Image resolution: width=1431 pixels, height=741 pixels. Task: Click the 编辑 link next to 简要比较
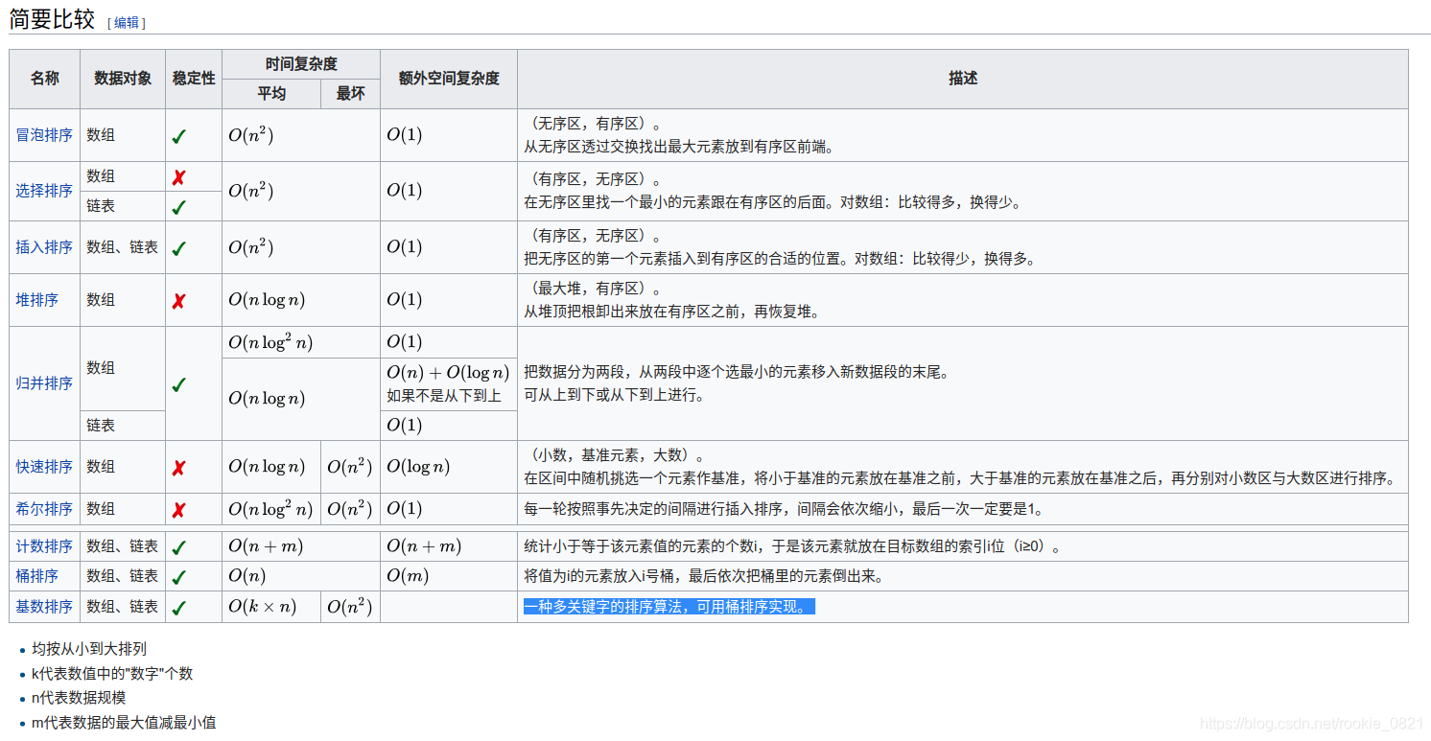[127, 23]
